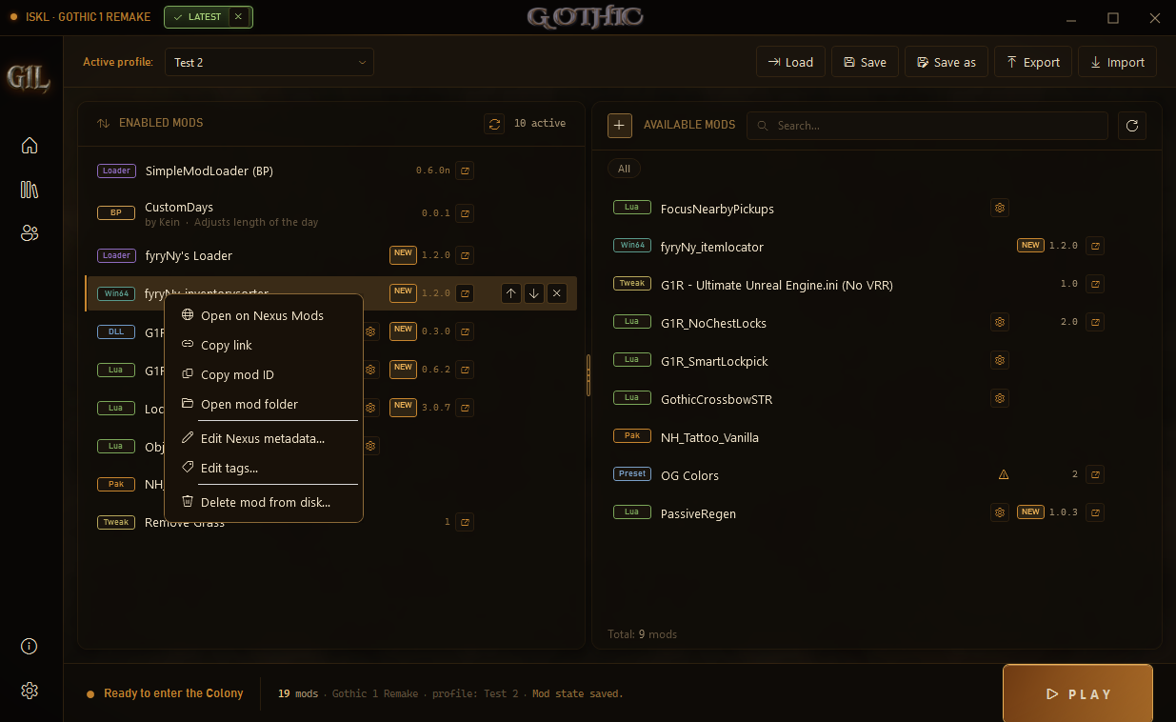1176x722 pixels.
Task: Click the add mod plus button
Action: coord(620,125)
